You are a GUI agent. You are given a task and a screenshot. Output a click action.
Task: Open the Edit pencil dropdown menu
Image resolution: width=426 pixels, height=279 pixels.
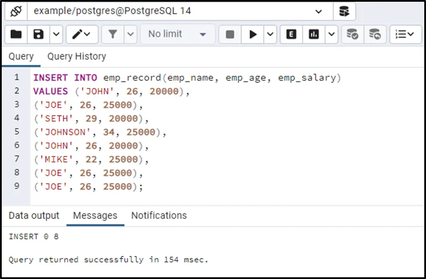pos(82,34)
